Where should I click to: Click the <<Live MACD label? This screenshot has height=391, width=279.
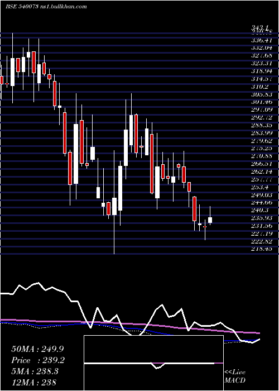(235, 376)
